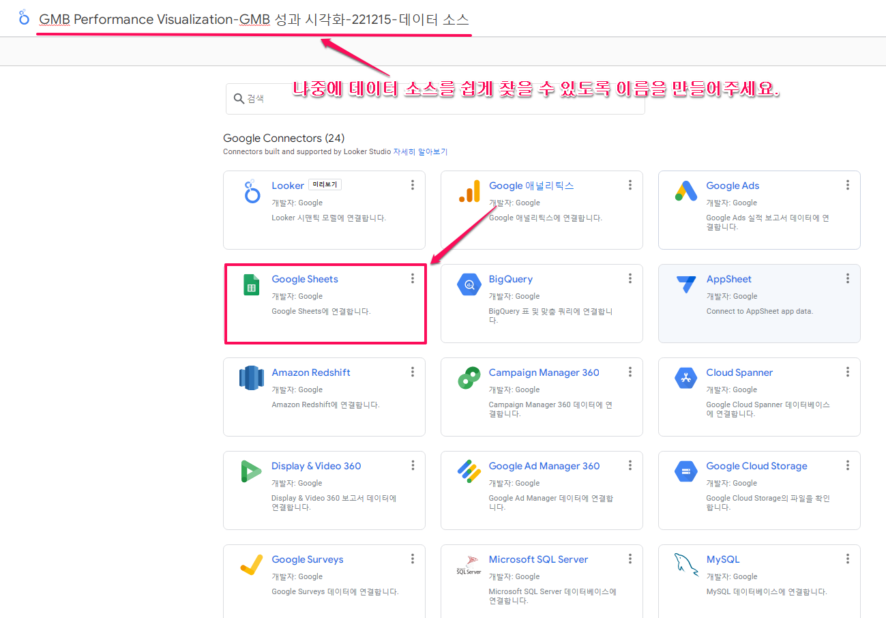
Task: Click the search magnifier icon
Action: click(x=239, y=99)
